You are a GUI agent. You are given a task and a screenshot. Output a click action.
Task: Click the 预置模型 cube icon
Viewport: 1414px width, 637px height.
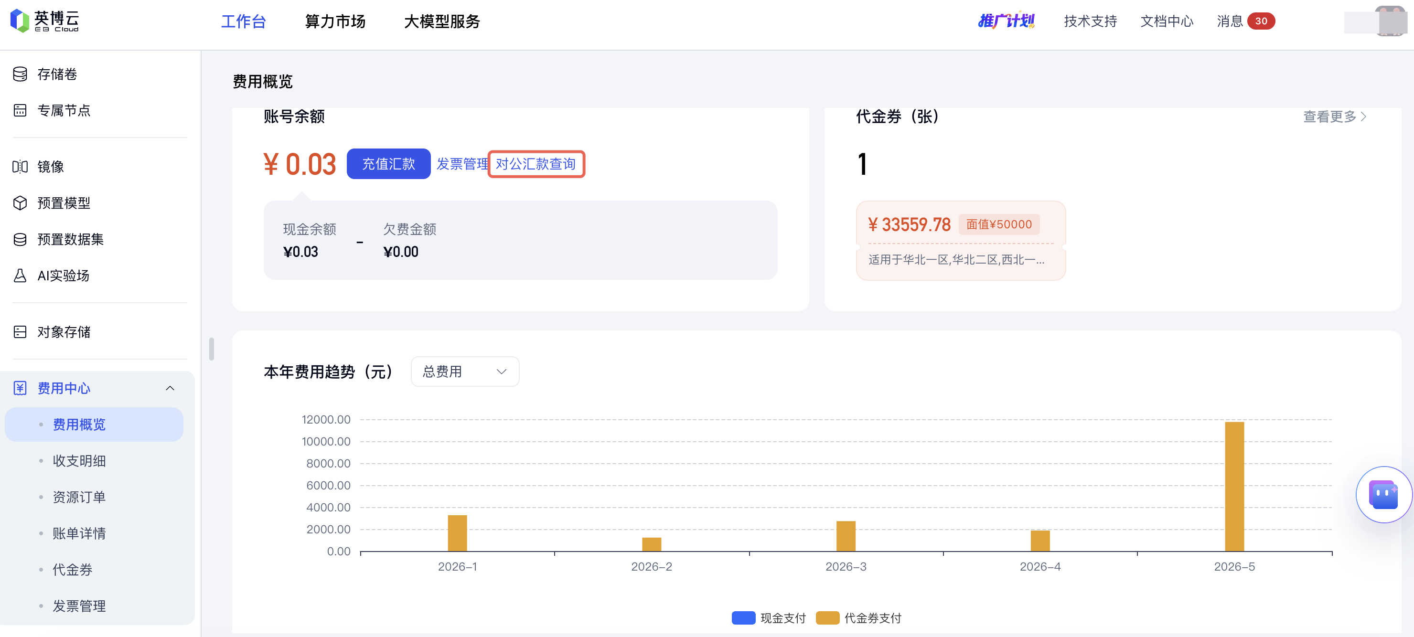click(21, 203)
